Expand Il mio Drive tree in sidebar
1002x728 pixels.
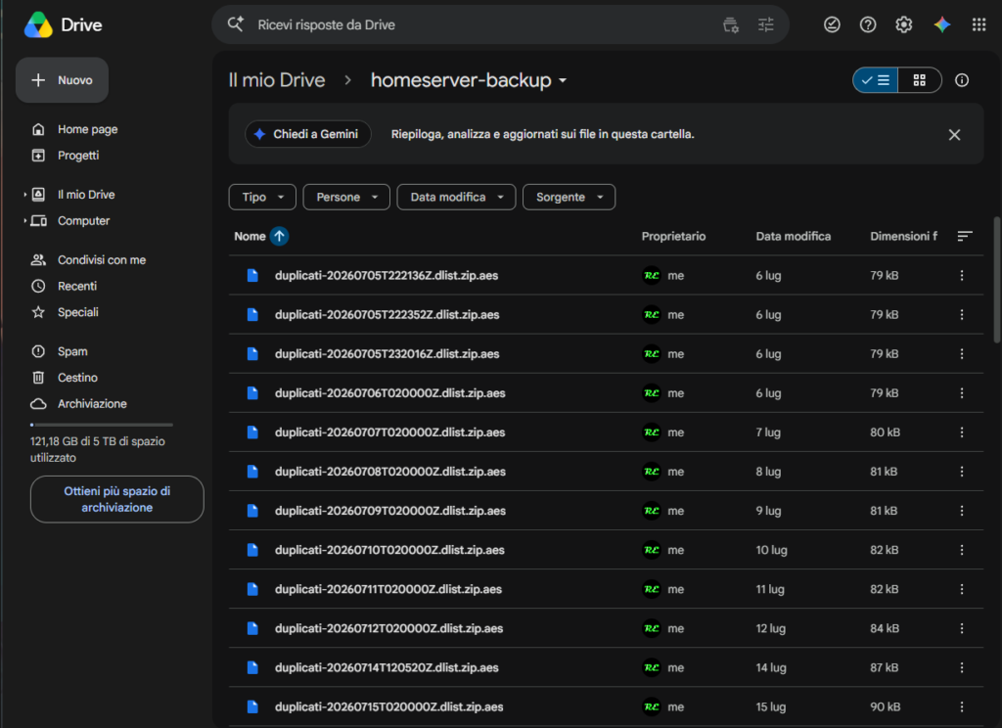coord(24,195)
